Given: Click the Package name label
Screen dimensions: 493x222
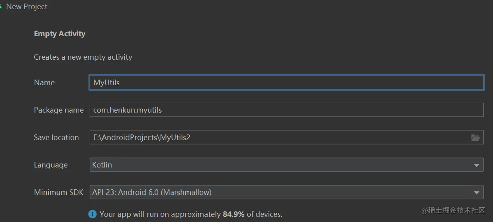Looking at the screenshot, I should pyautogui.click(x=59, y=110).
